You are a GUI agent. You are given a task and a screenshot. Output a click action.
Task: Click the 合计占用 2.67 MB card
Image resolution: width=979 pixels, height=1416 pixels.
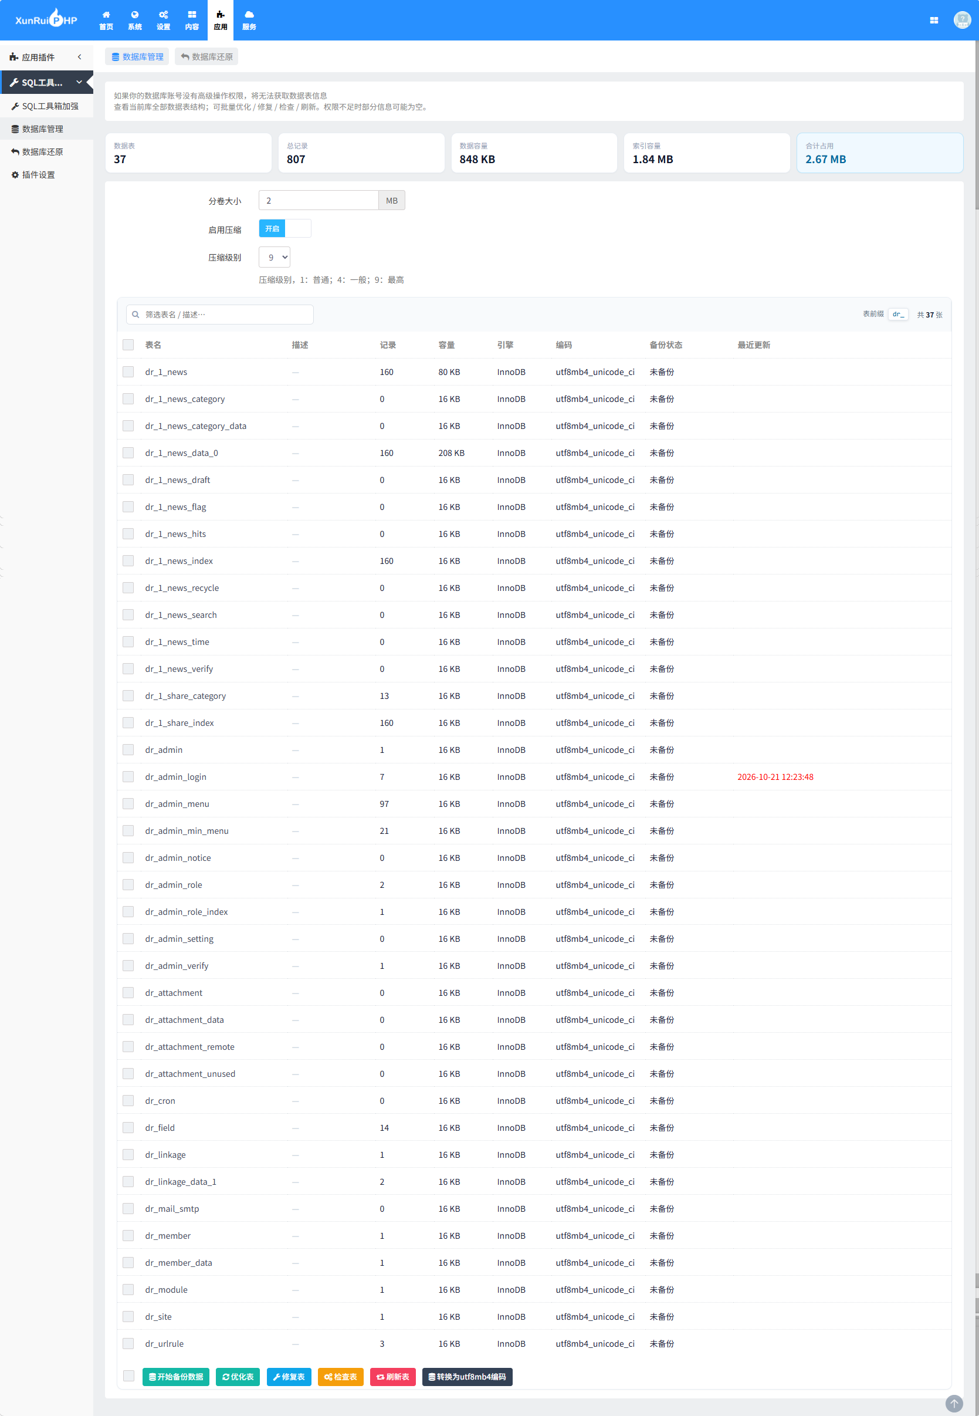[x=880, y=153]
